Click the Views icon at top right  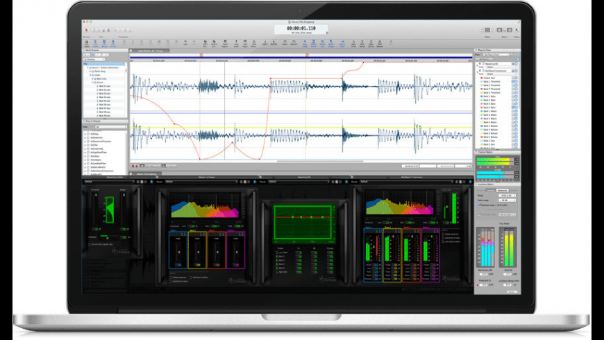(517, 30)
